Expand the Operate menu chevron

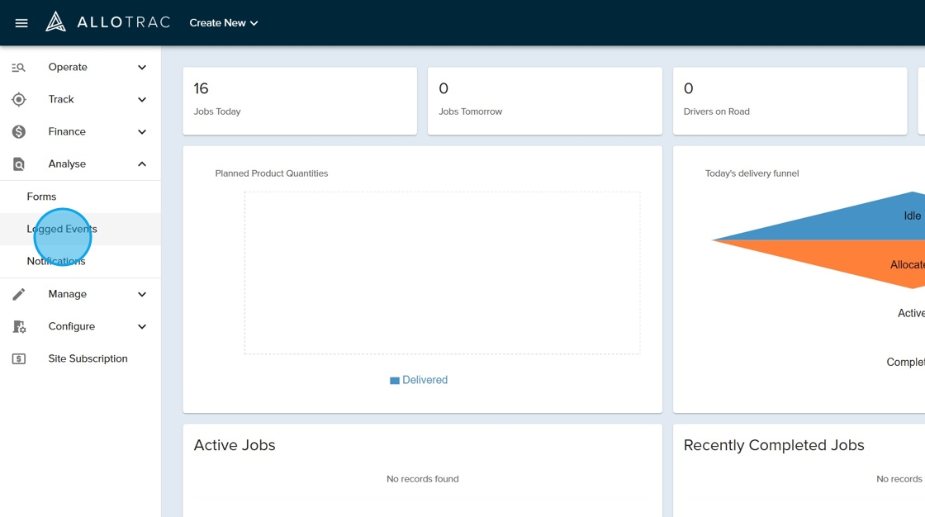[x=142, y=68]
